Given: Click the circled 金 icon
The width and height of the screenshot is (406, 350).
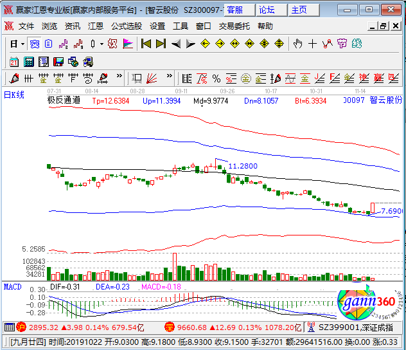Looking at the screenshot, I should point(246,78).
